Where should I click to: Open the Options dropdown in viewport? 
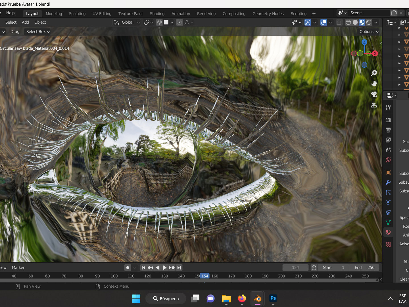click(x=369, y=32)
